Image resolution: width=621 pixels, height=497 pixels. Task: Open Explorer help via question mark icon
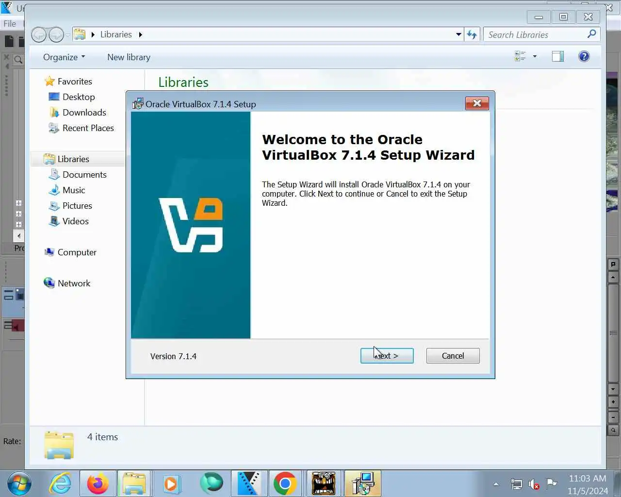point(584,56)
